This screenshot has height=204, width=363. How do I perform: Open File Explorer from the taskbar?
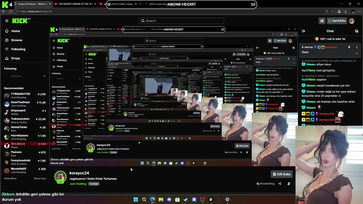pos(161,199)
